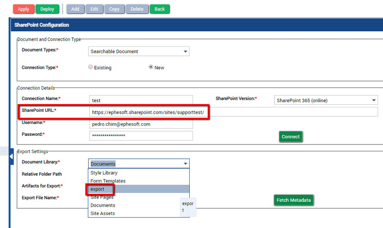The height and width of the screenshot is (228, 383).
Task: Click the red Apply button
Action: pyautogui.click(x=23, y=9)
